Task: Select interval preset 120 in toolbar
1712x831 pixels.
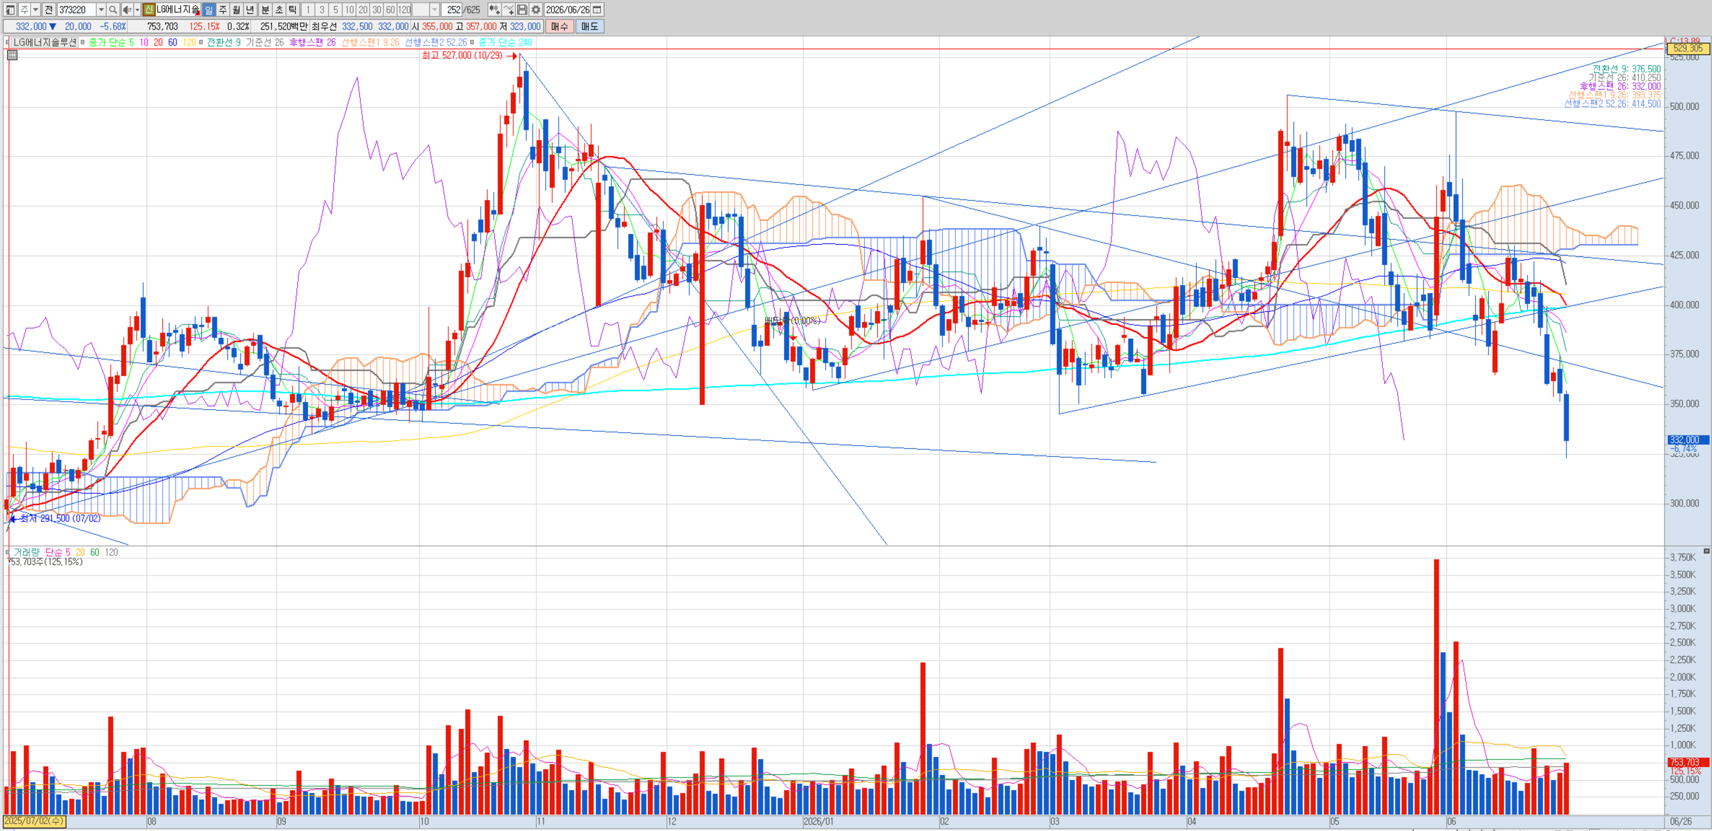Action: point(405,9)
